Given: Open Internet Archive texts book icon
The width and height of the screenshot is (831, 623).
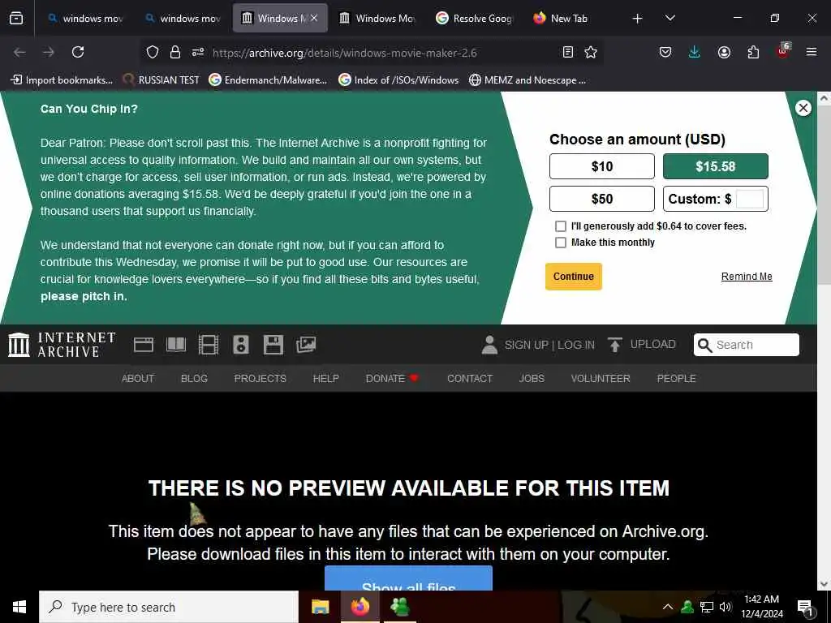Looking at the screenshot, I should [176, 345].
